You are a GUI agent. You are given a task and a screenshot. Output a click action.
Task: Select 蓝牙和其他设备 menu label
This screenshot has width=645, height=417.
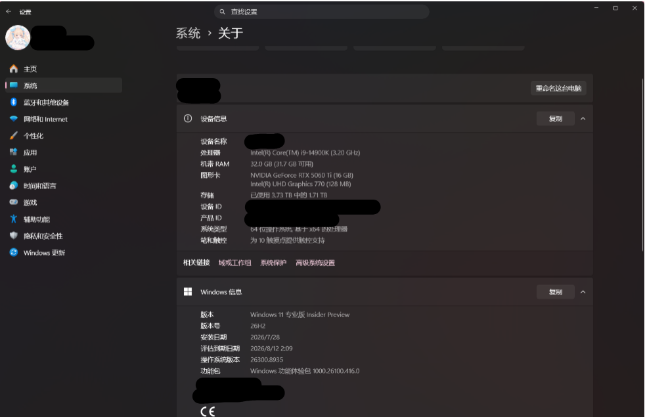tap(46, 102)
